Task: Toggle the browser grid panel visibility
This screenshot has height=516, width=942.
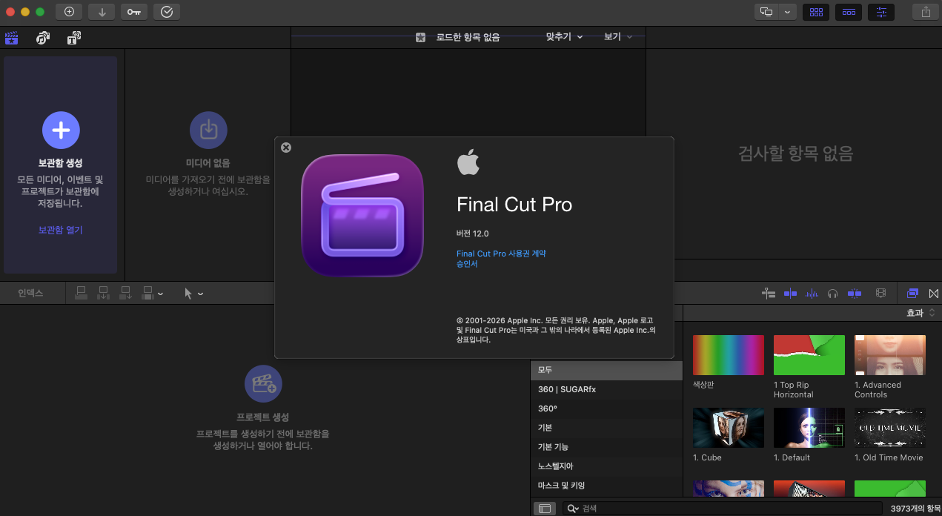Action: point(816,12)
